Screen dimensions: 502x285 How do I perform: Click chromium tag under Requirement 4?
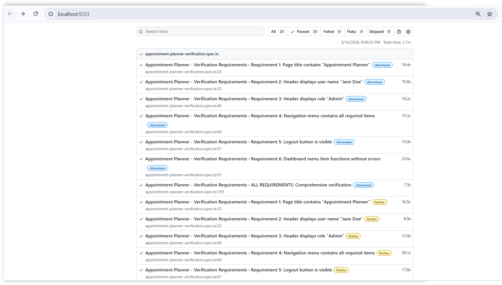pyautogui.click(x=157, y=125)
